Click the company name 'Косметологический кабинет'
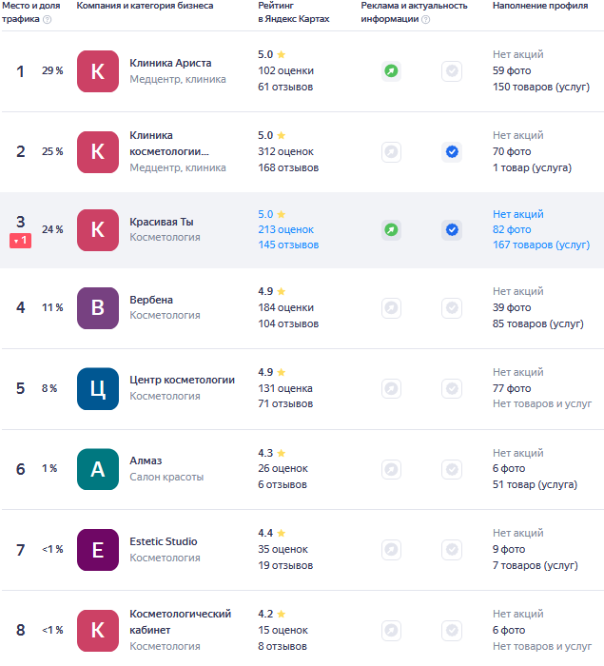604x666 pixels. pyautogui.click(x=181, y=622)
